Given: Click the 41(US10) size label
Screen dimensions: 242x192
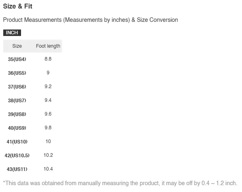Looking at the screenshot, I should (17, 141).
